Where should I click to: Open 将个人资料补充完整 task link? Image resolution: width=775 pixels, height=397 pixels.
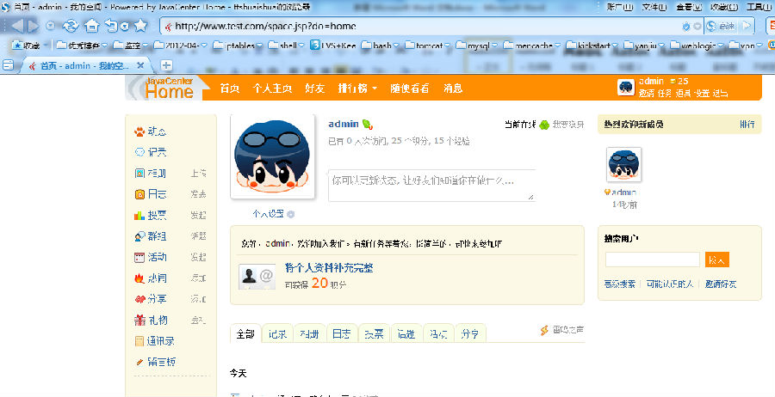(329, 268)
